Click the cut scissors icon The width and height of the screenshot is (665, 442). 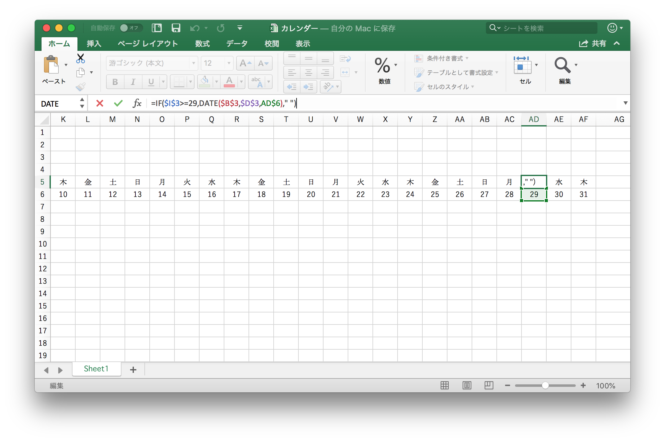81,58
